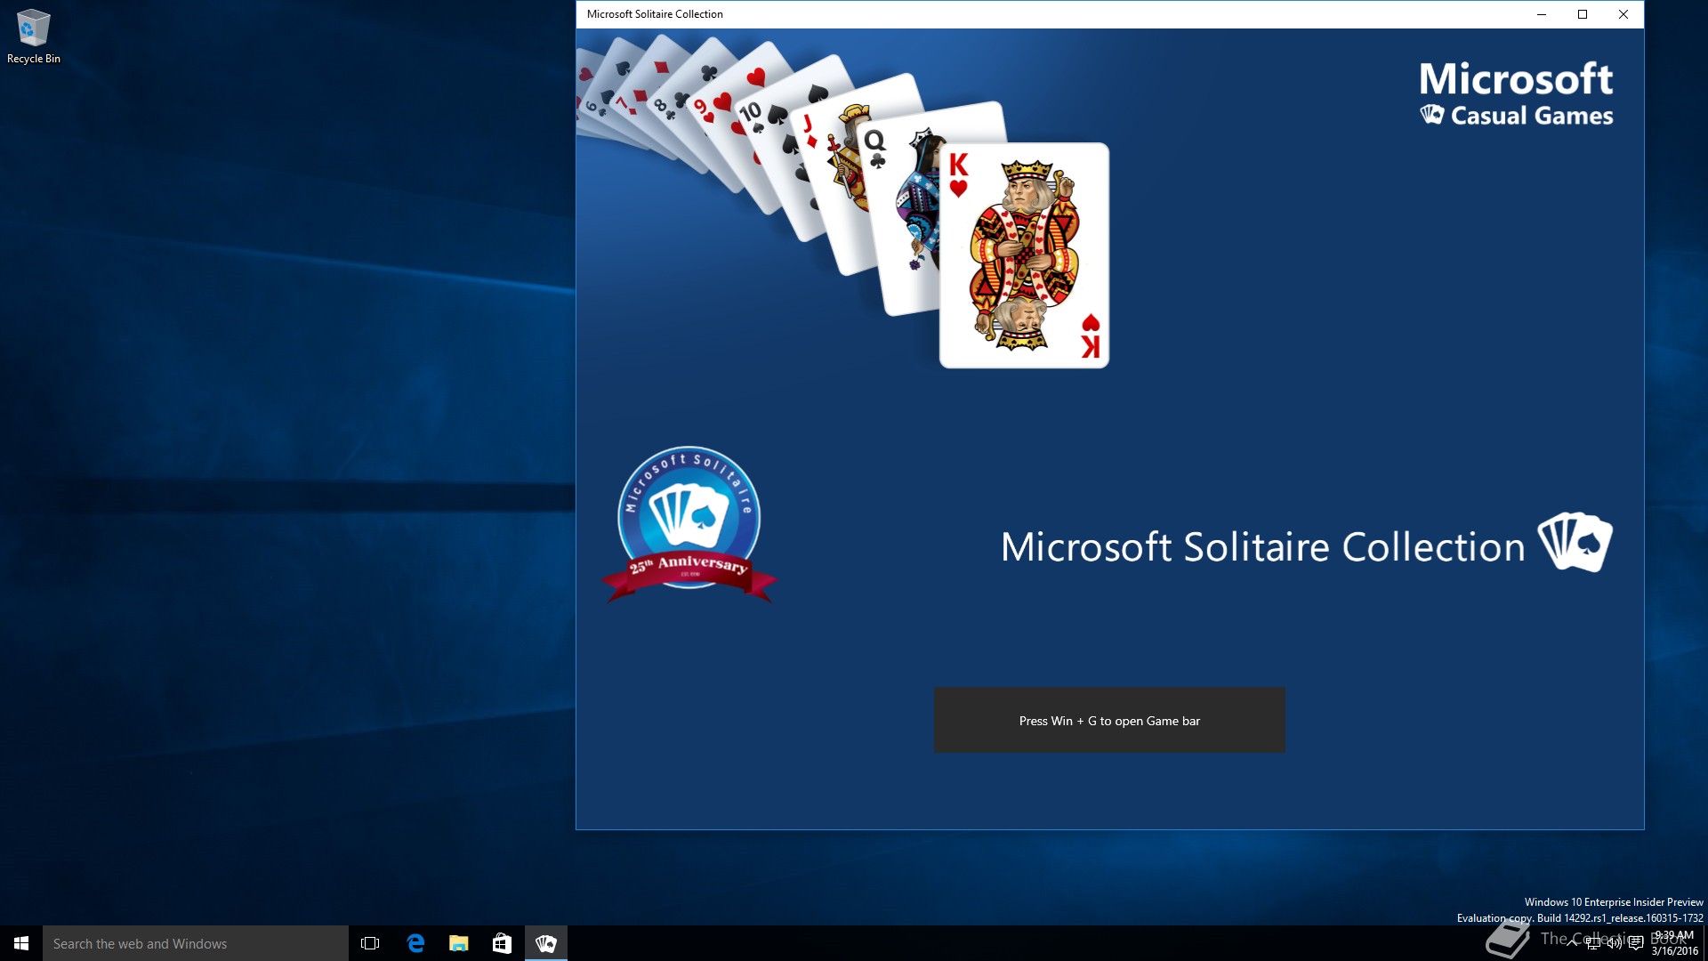
Task: Open File Explorer from the taskbar
Action: coord(458,943)
